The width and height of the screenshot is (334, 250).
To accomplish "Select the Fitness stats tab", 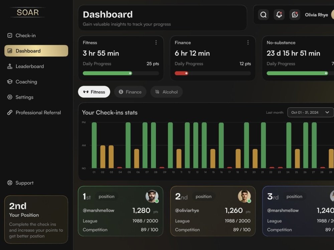I will click(x=94, y=92).
